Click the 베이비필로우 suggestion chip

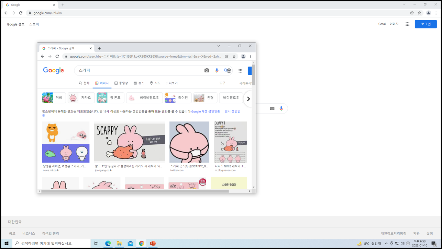(144, 98)
